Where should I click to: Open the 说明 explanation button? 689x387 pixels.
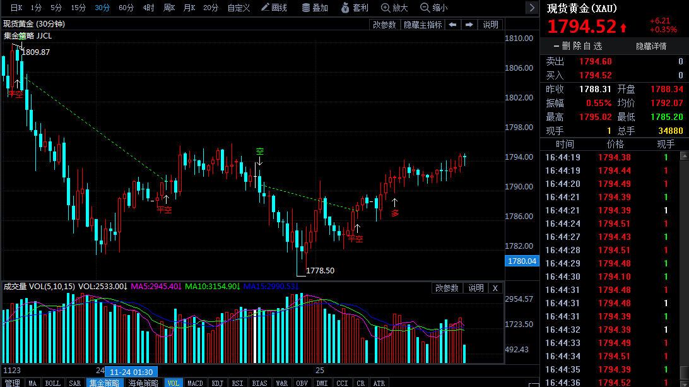pos(489,24)
